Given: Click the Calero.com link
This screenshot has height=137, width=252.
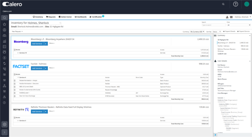Looking at the screenshot, I should coord(7,11).
